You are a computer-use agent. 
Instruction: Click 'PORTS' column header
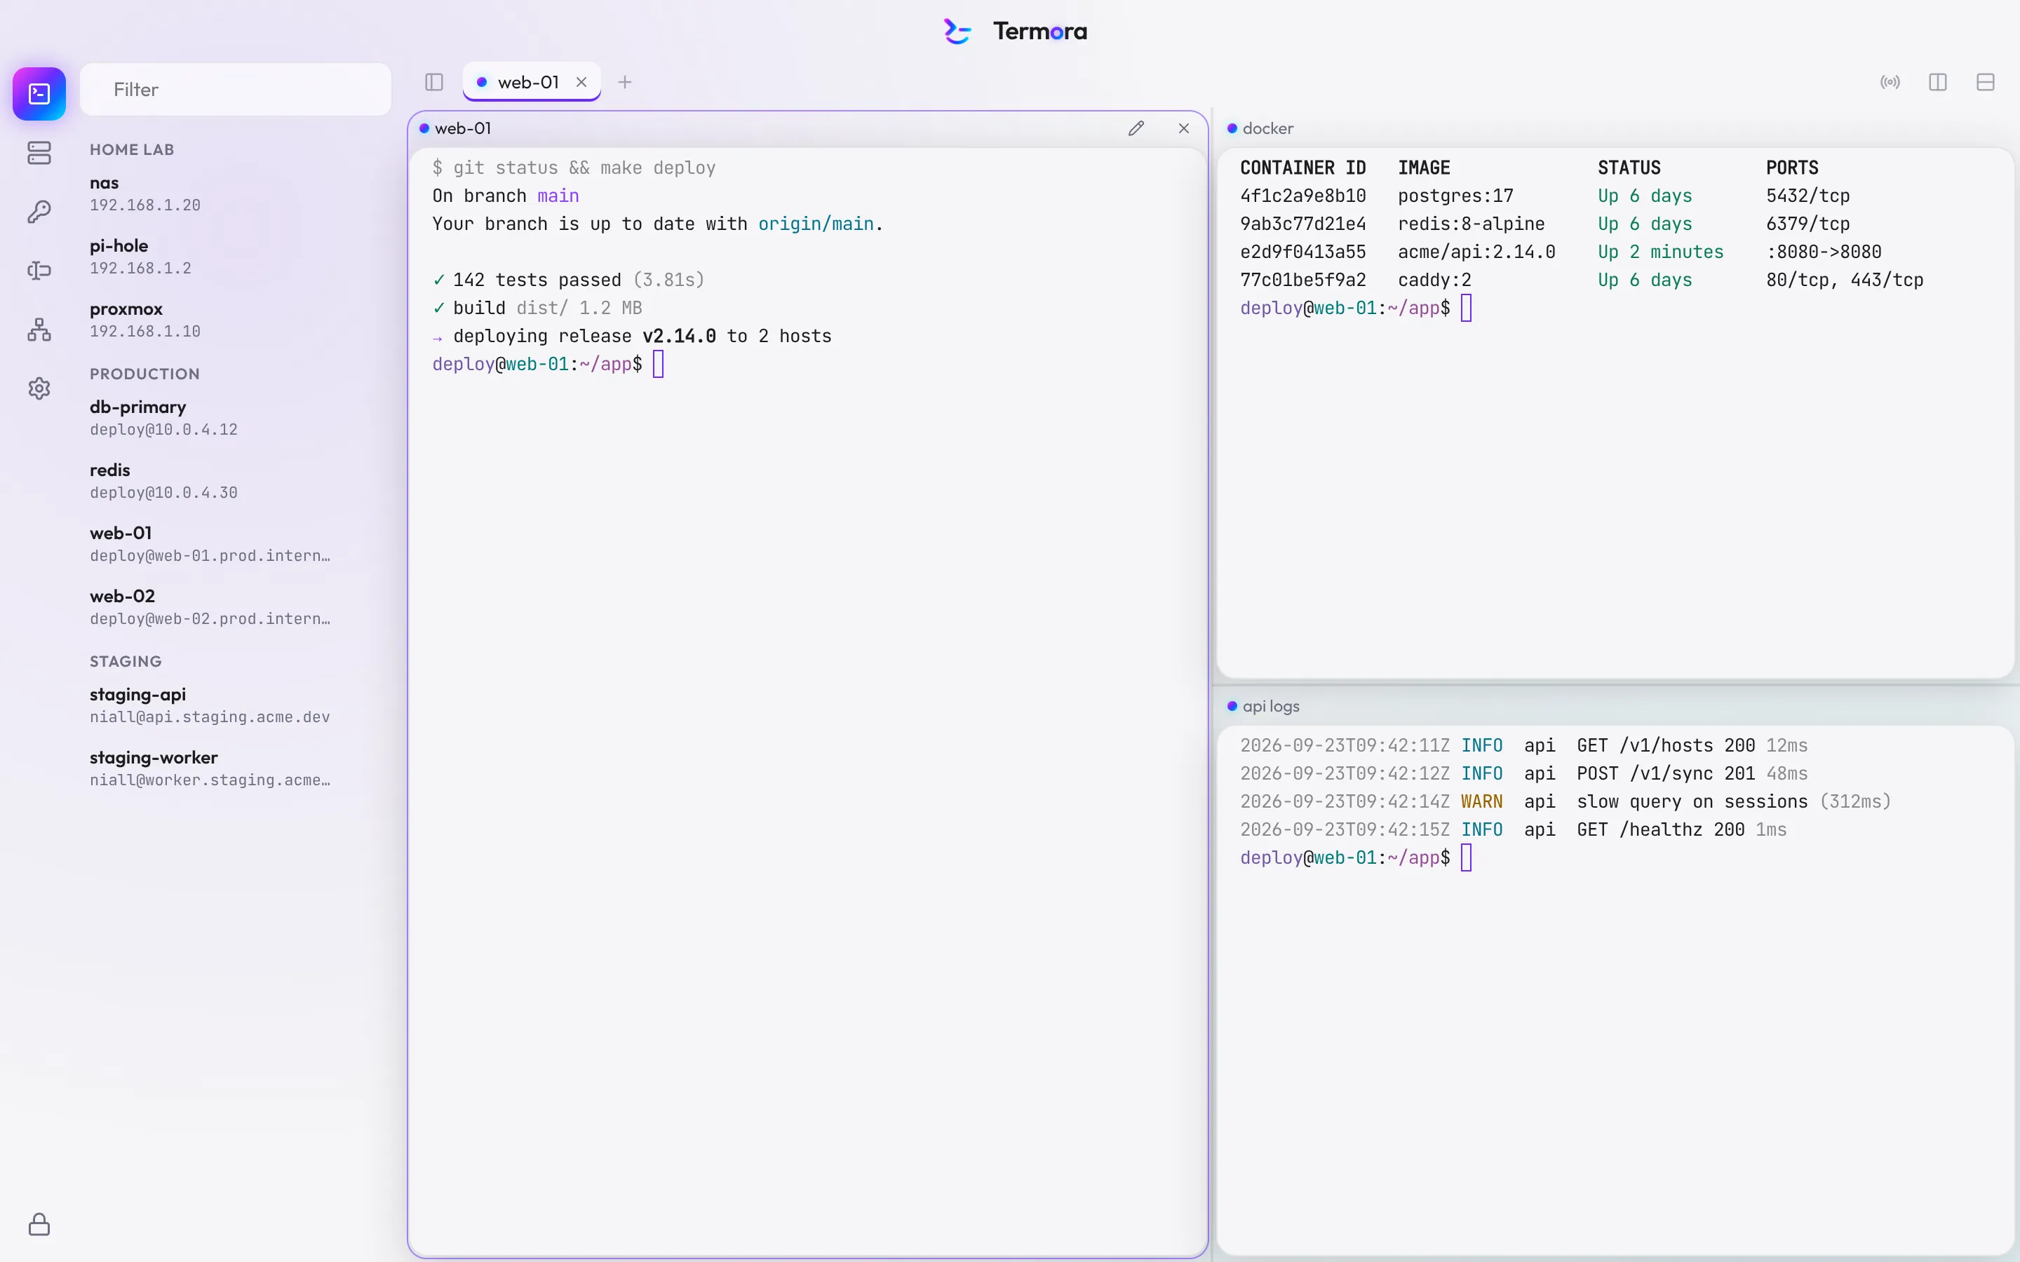click(1792, 168)
